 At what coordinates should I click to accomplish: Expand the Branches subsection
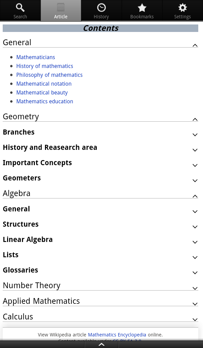195,135
